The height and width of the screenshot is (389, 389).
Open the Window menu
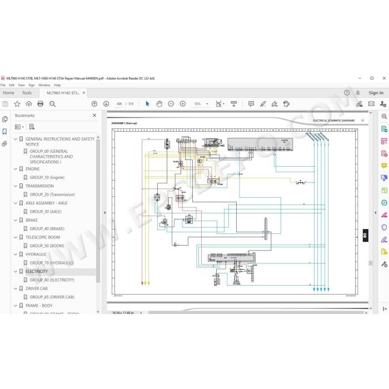pos(44,85)
